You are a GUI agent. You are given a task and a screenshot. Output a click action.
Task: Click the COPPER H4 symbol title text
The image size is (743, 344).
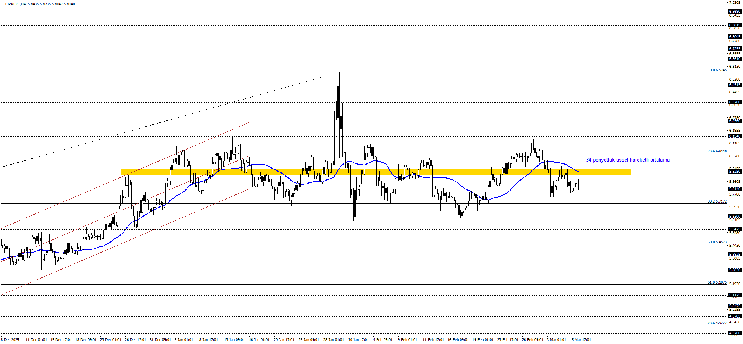pos(14,4)
